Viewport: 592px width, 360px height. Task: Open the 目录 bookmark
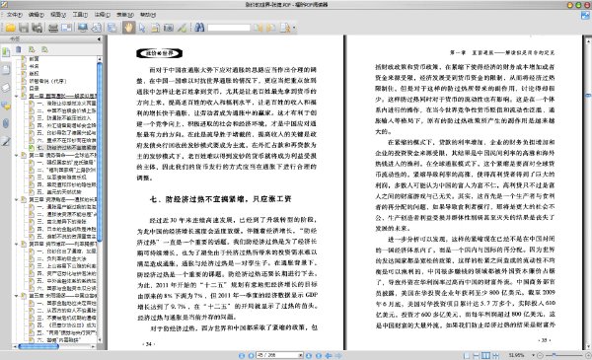click(35, 89)
